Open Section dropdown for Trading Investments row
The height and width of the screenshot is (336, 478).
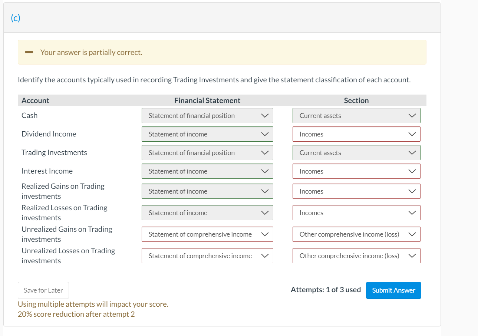pos(356,152)
